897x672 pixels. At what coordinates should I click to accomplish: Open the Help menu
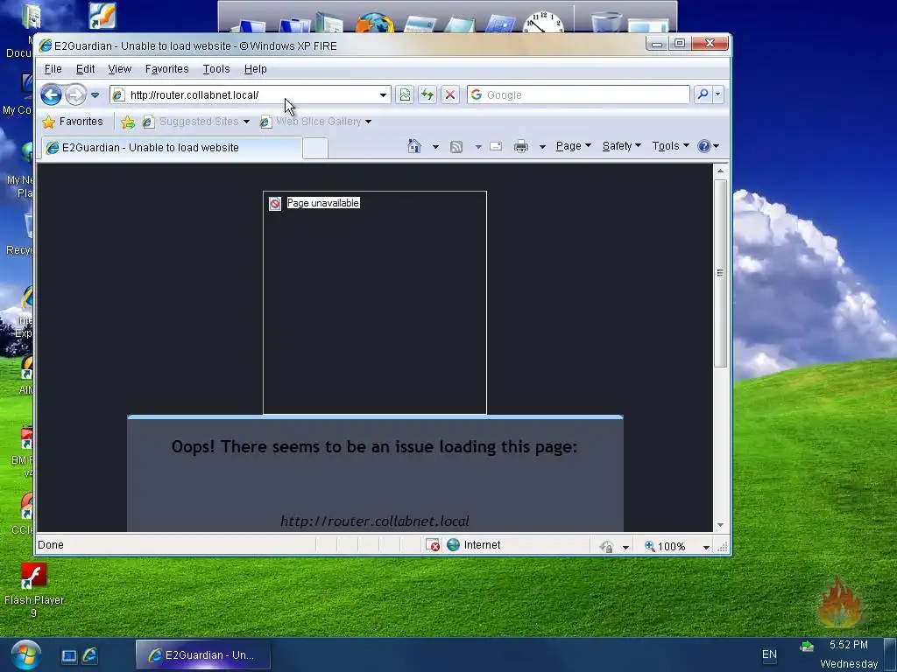click(255, 69)
